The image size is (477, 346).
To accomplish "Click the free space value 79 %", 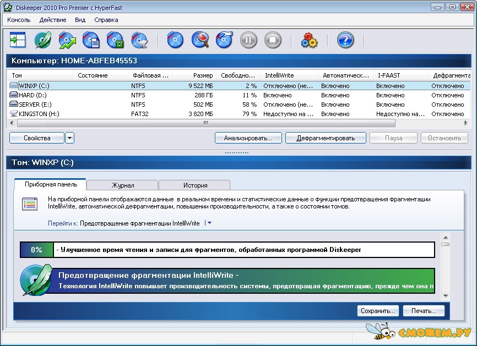I will pos(250,114).
